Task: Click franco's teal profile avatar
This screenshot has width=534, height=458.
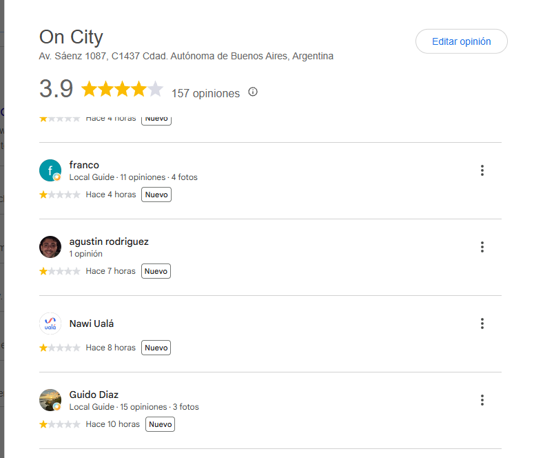Action: click(x=50, y=170)
